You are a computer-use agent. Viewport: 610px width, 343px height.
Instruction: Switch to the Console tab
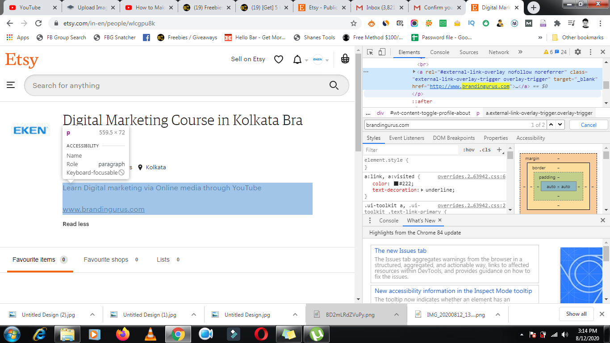(x=440, y=52)
